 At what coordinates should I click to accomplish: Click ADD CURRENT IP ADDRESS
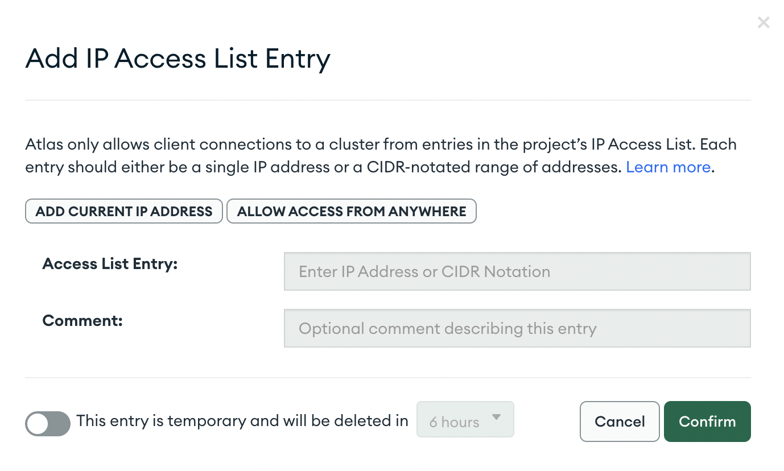pos(123,211)
